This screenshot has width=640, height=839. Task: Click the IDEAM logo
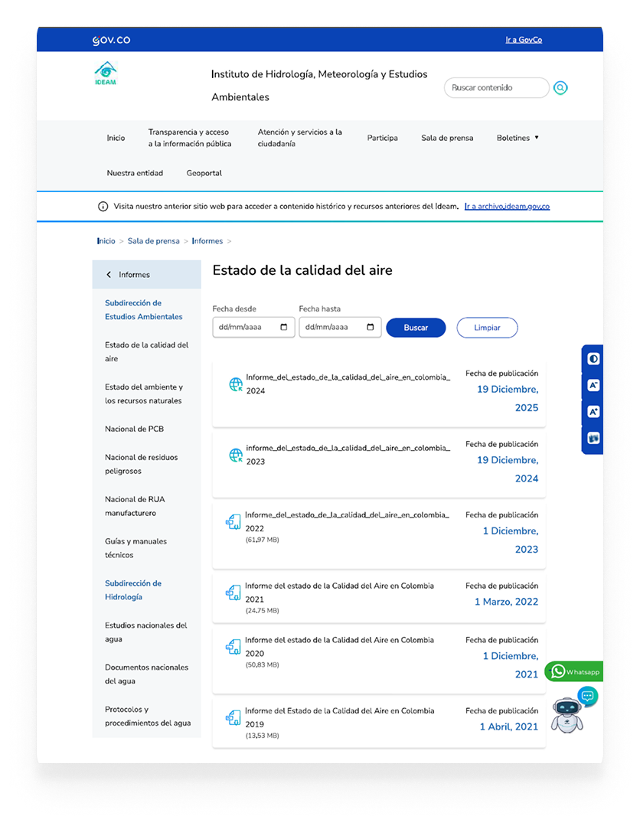coord(106,73)
